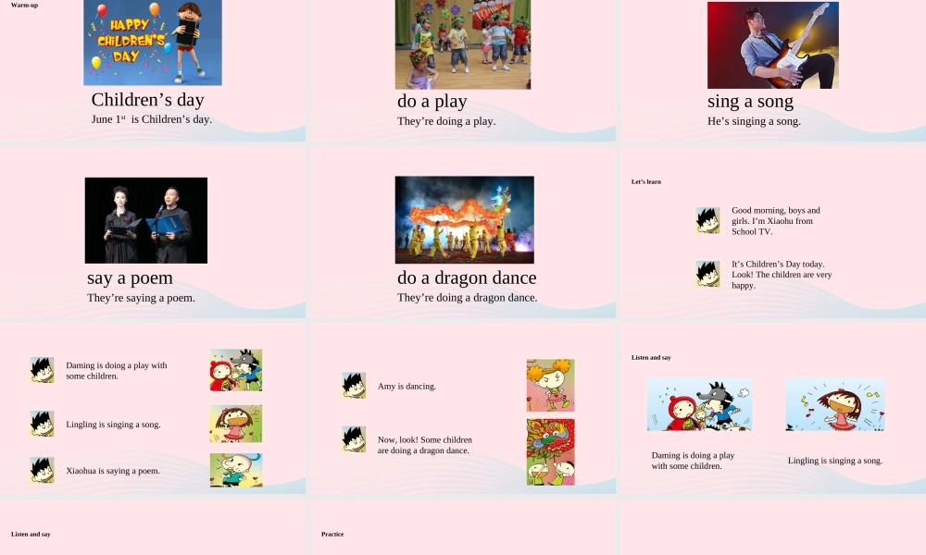Viewport: 926px width, 555px height.
Task: Select the sentence 'He's singing a song.'
Action: 754,121
